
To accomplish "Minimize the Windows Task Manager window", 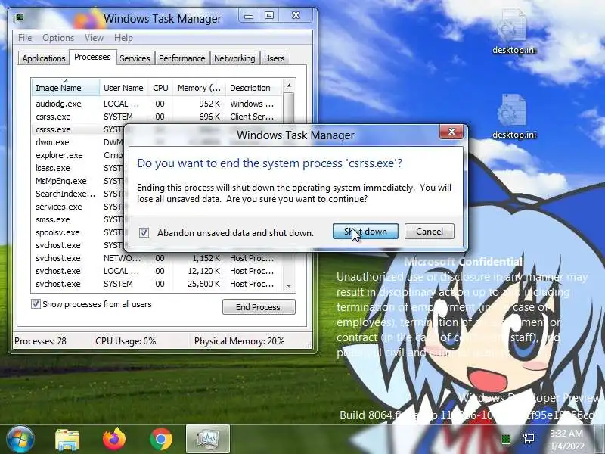I will 249,16.
